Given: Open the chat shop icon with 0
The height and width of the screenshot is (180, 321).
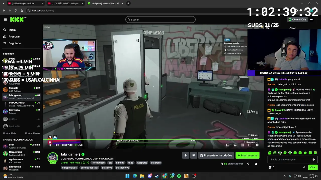Looking at the screenshot, I should 271,167.
